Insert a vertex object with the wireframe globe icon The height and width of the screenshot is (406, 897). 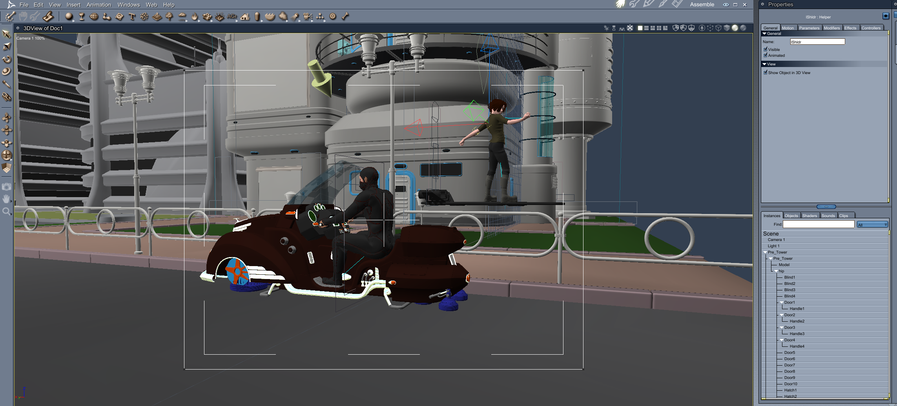pyautogui.click(x=94, y=16)
